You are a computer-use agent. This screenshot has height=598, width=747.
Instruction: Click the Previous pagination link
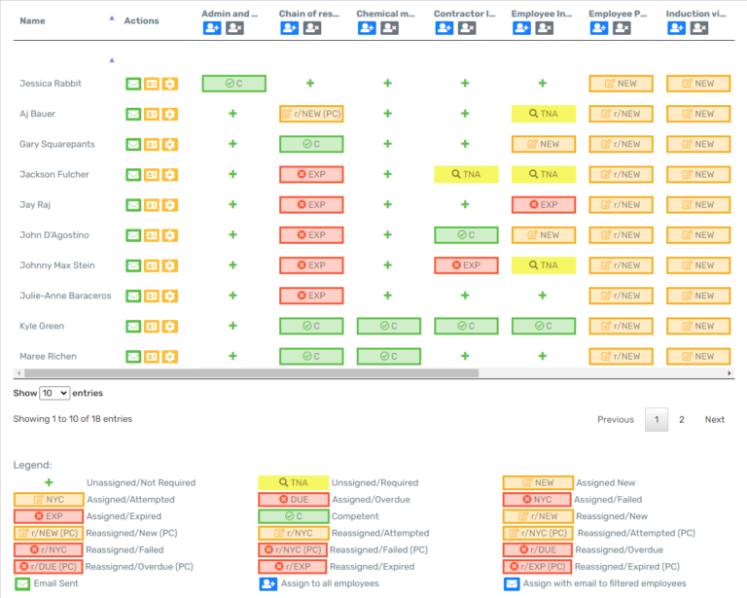pos(615,420)
